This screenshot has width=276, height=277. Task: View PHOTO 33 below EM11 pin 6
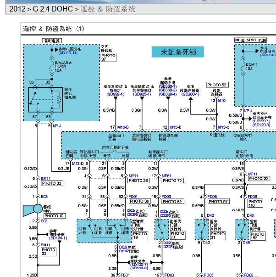coord(49,252)
